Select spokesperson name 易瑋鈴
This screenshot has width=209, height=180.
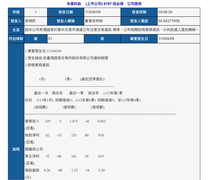coord(31,21)
